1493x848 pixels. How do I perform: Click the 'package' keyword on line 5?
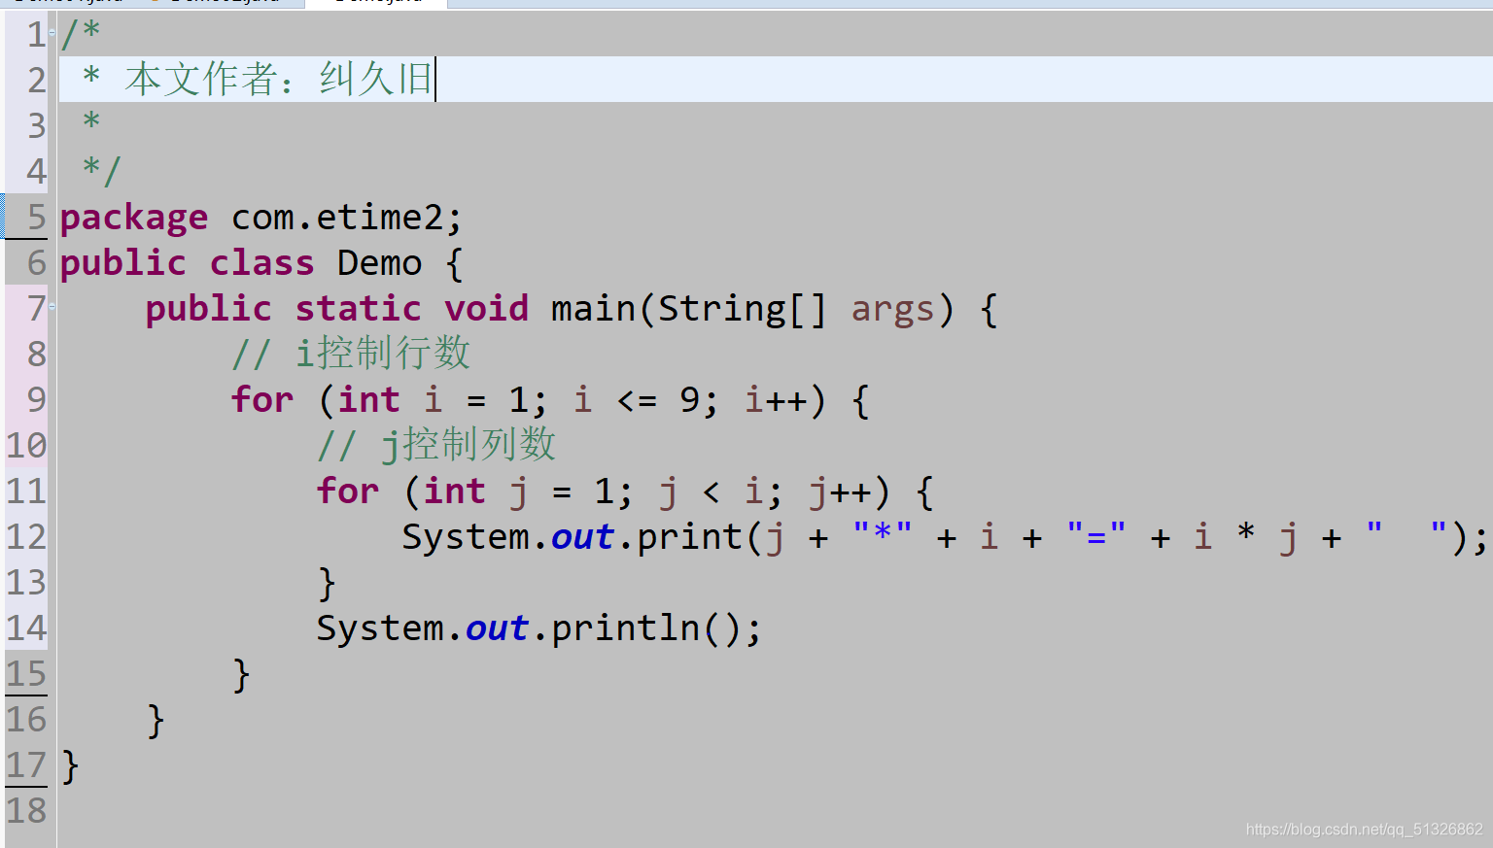tap(134, 219)
